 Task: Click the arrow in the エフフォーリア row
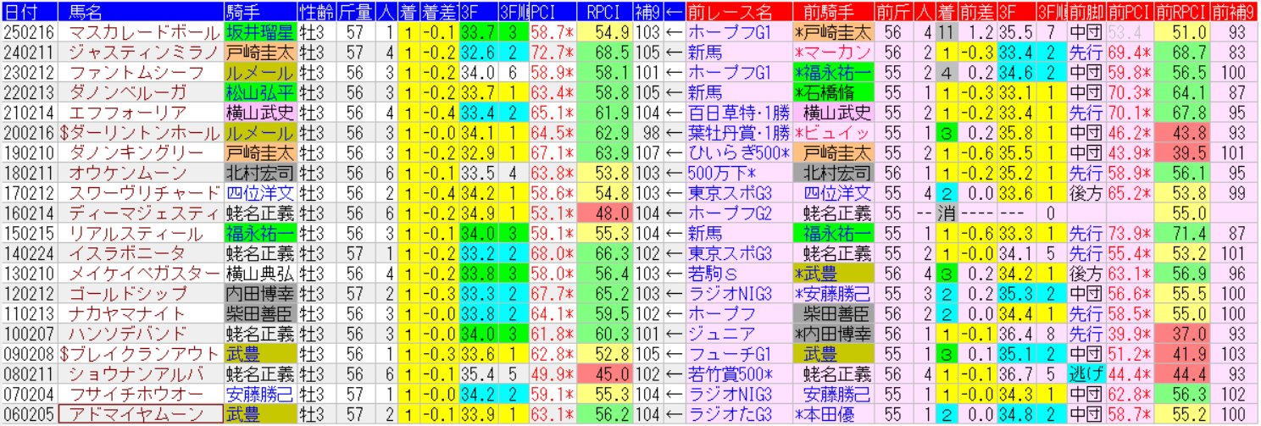[x=675, y=113]
